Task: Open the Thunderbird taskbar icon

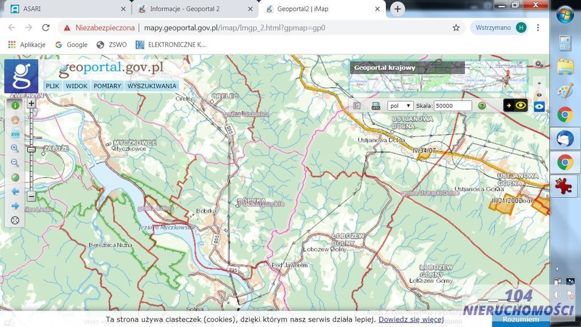Action: click(x=565, y=139)
